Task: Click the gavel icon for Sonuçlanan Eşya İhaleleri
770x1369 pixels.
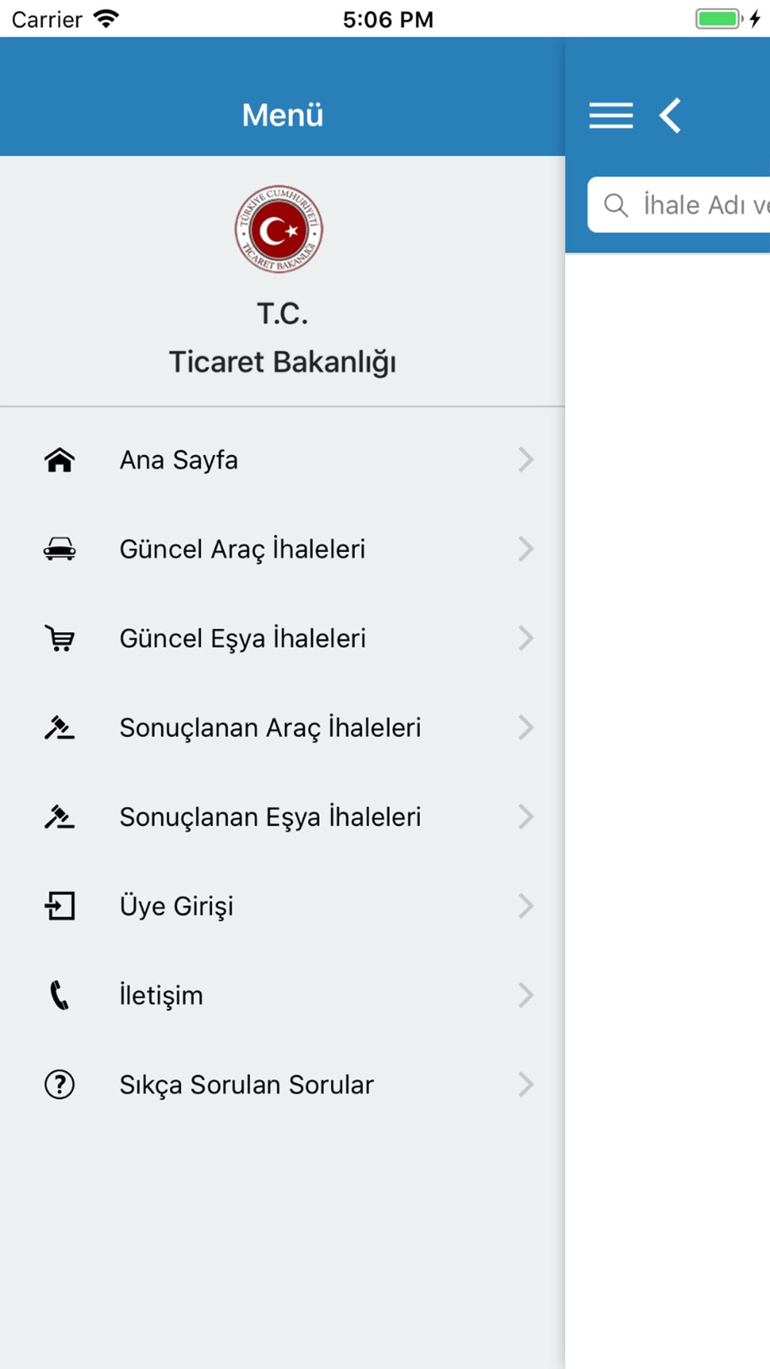Action: (59, 817)
